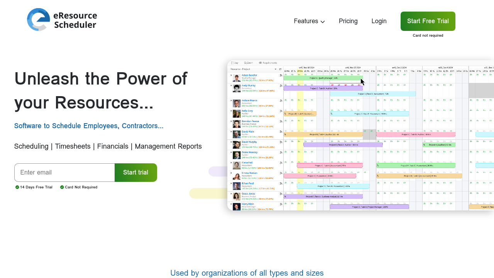
Task: Open the Login page
Action: coord(379,21)
